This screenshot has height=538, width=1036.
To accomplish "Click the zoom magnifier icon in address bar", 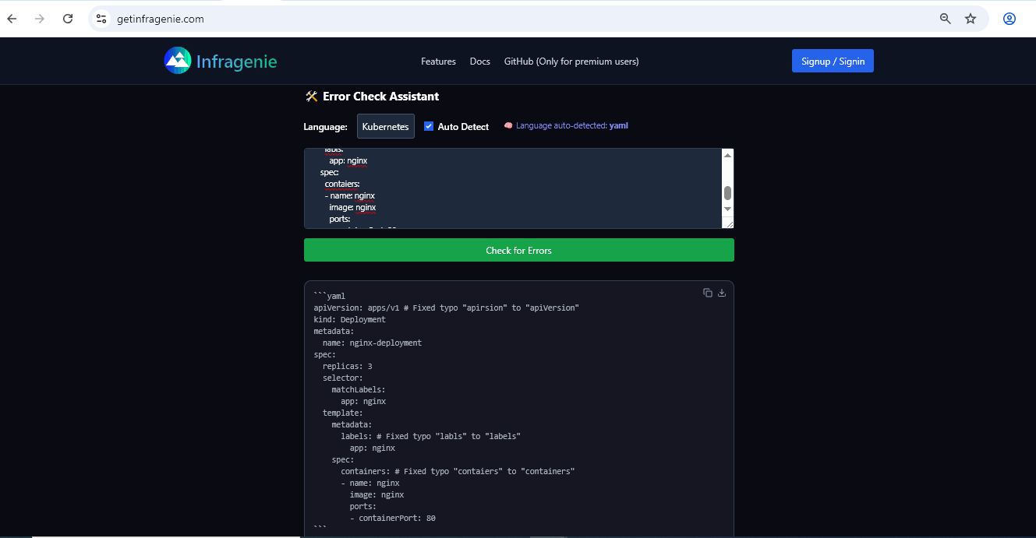I will (946, 19).
